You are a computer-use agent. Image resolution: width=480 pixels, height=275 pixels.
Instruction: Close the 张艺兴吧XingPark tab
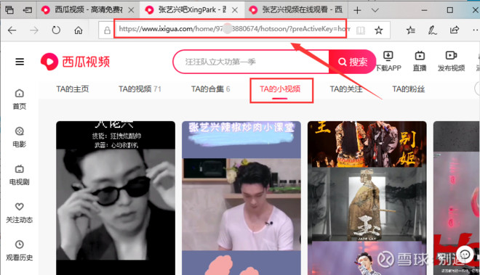[235, 10]
